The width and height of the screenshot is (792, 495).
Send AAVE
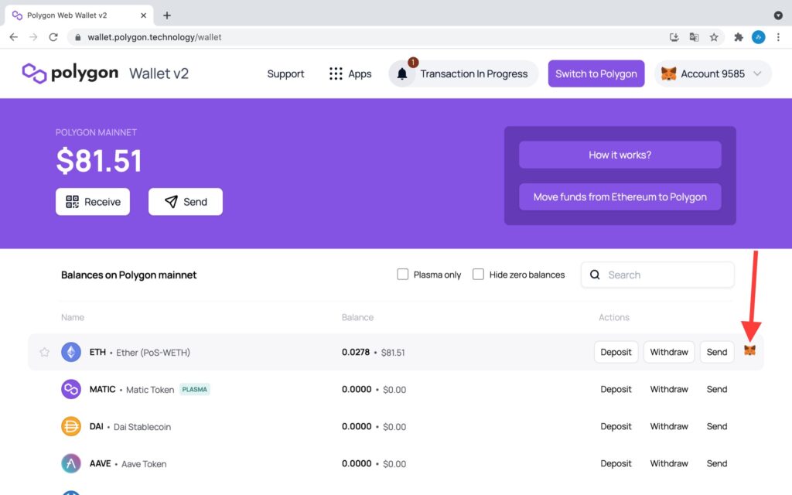coord(717,463)
